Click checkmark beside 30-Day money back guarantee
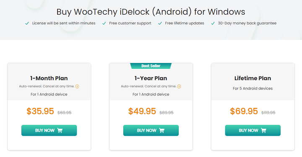302x157 pixels. pyautogui.click(x=213, y=24)
